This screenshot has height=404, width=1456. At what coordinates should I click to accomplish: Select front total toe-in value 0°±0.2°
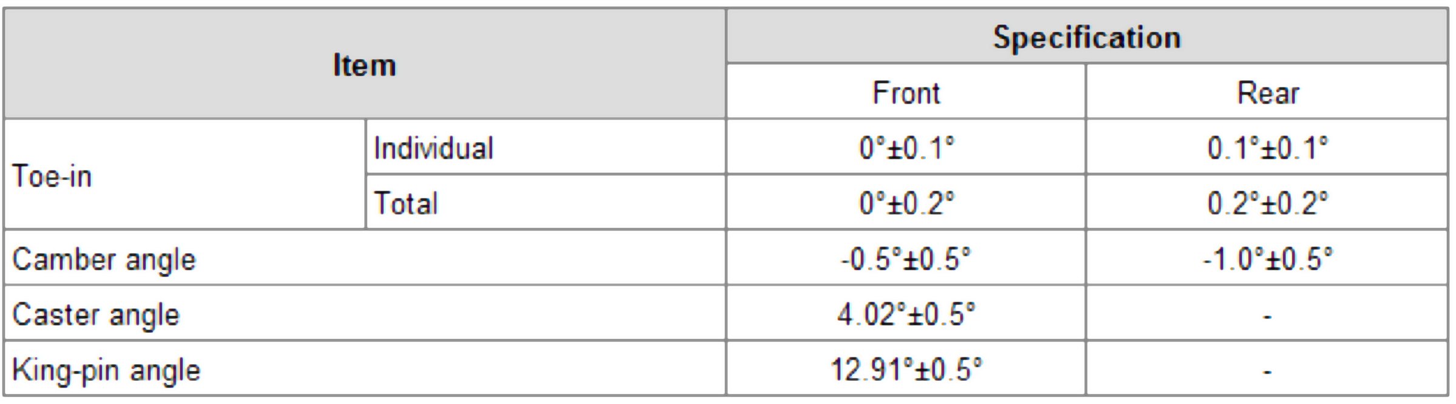[906, 203]
